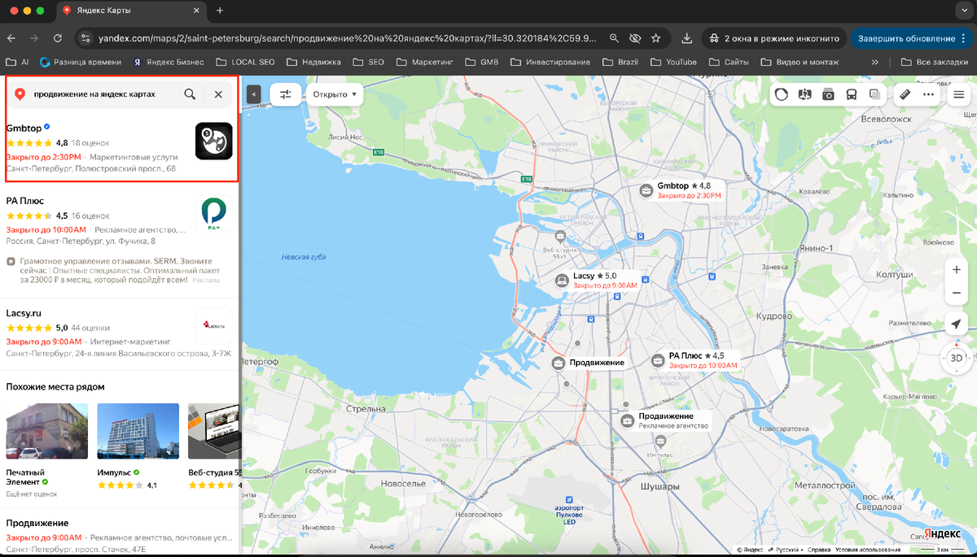Open 'Справка' link in the map footer

coord(818,550)
